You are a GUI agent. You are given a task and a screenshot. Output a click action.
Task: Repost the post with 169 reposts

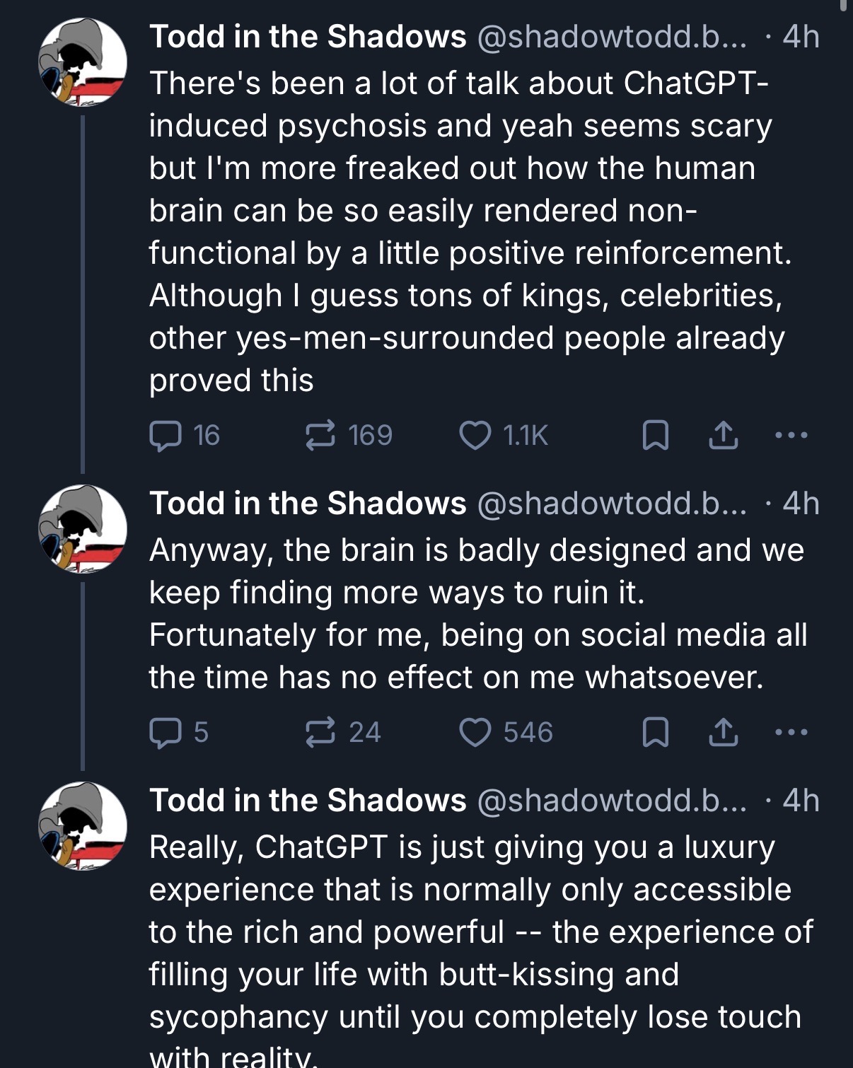coord(348,435)
